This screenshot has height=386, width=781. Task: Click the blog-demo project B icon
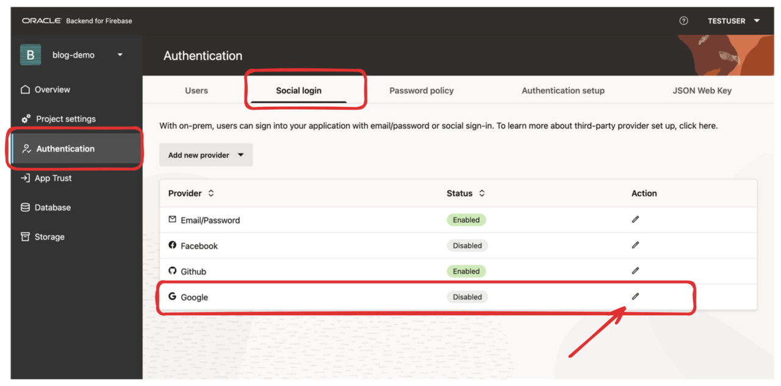31,55
